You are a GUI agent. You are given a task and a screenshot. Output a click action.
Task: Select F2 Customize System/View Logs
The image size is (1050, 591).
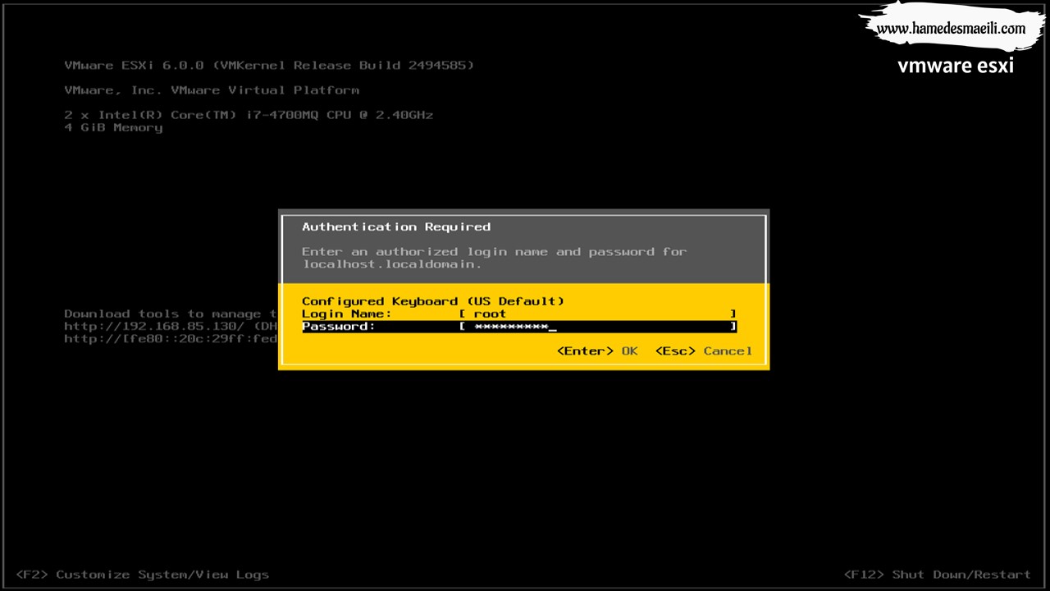(143, 575)
